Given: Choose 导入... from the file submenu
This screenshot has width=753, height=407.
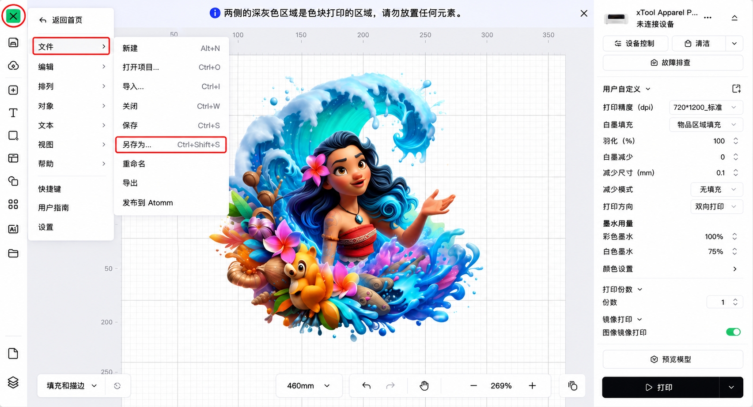Looking at the screenshot, I should [171, 86].
